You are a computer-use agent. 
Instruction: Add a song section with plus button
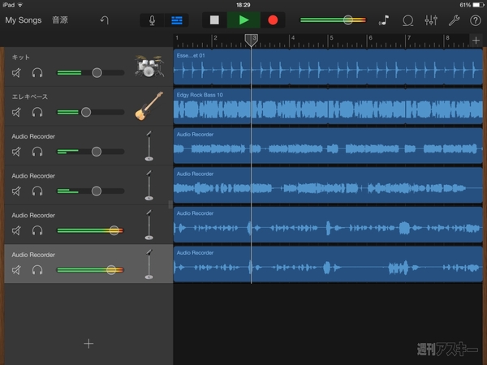point(476,40)
